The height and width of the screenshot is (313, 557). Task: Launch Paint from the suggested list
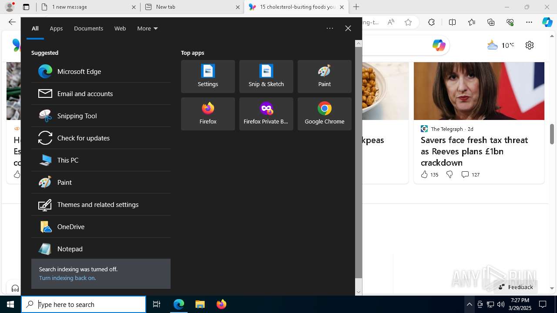101,182
